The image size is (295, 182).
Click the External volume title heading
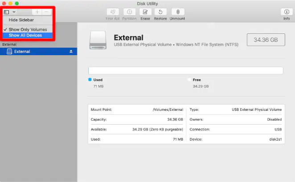(x=128, y=37)
